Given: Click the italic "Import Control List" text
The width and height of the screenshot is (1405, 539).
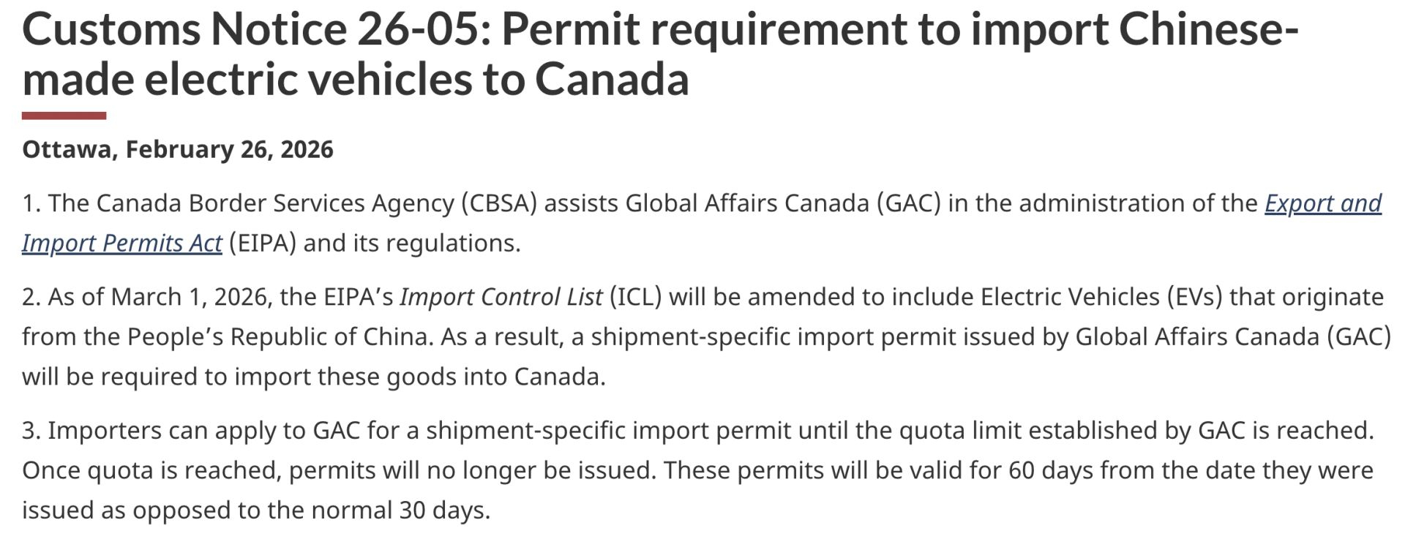Looking at the screenshot, I should coord(501,297).
